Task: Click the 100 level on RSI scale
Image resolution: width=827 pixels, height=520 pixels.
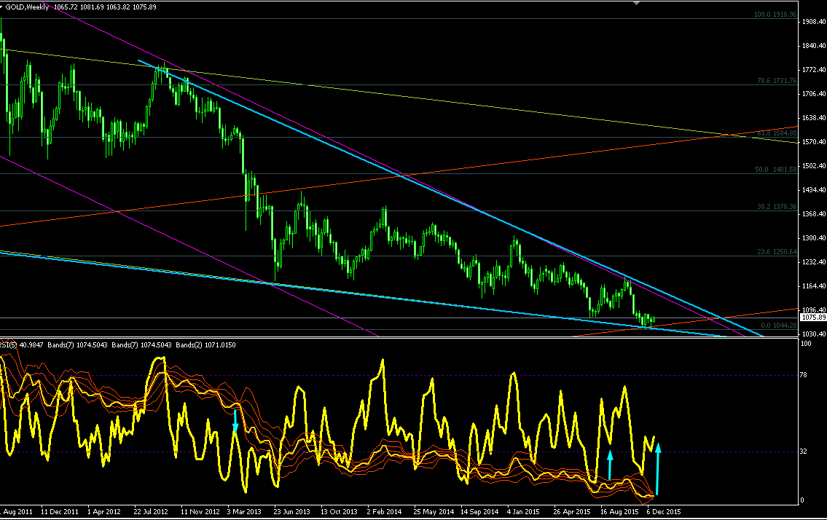Action: pos(806,344)
